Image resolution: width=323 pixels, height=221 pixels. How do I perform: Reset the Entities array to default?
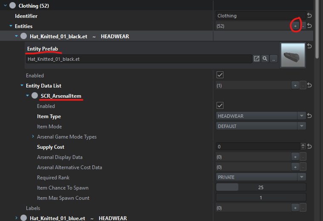coord(309,25)
